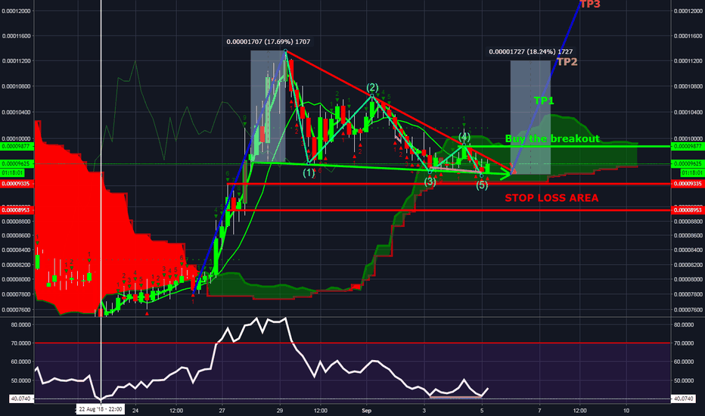Click 0.00011600 on the right price scale
This screenshot has width=705, height=416.
tap(688, 36)
